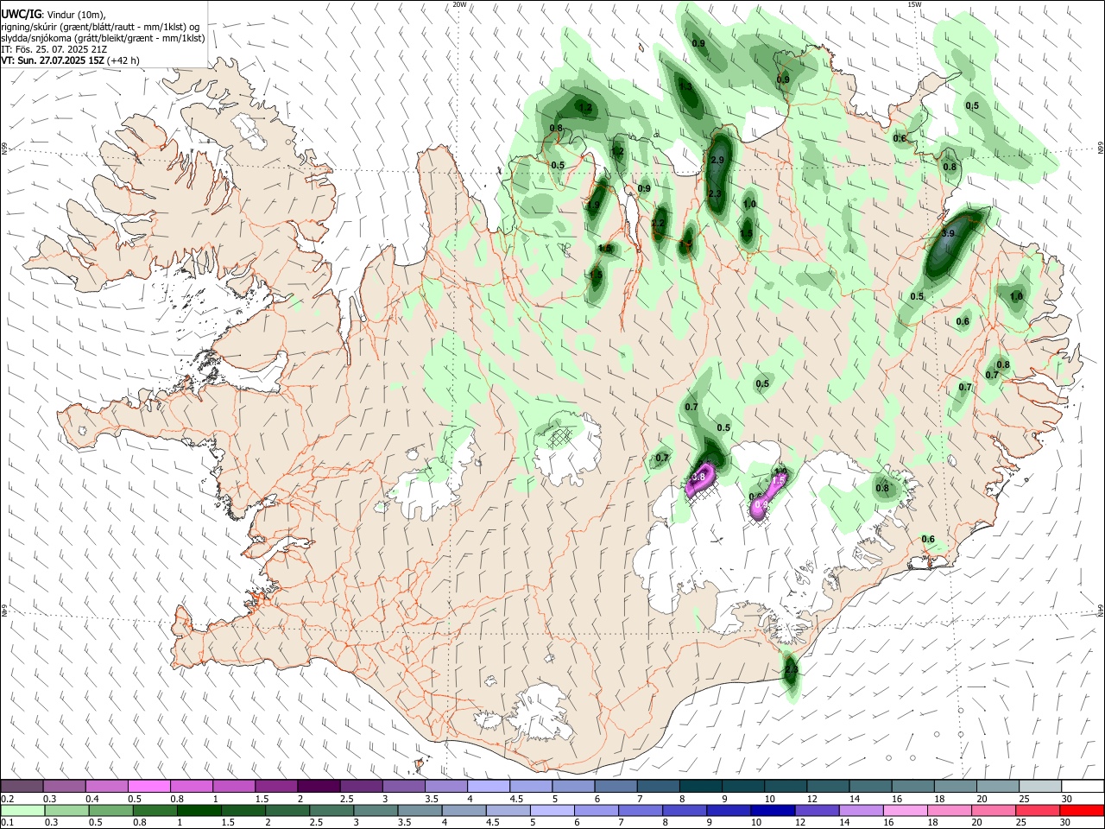Click the navy blue rain swatch between 10 and 12
1105x829 pixels.
click(771, 810)
